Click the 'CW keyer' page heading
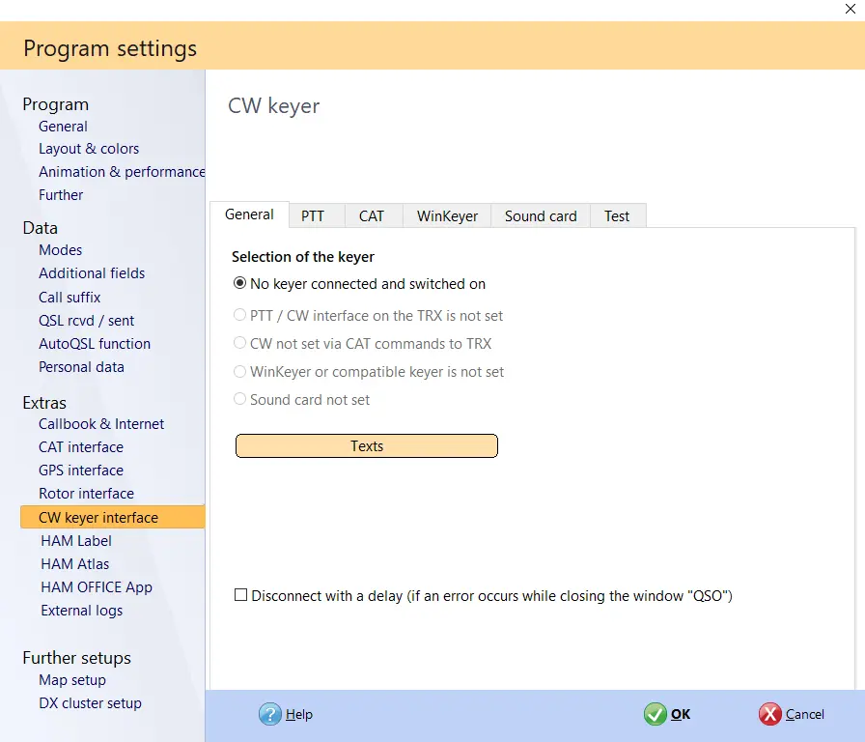 (273, 106)
